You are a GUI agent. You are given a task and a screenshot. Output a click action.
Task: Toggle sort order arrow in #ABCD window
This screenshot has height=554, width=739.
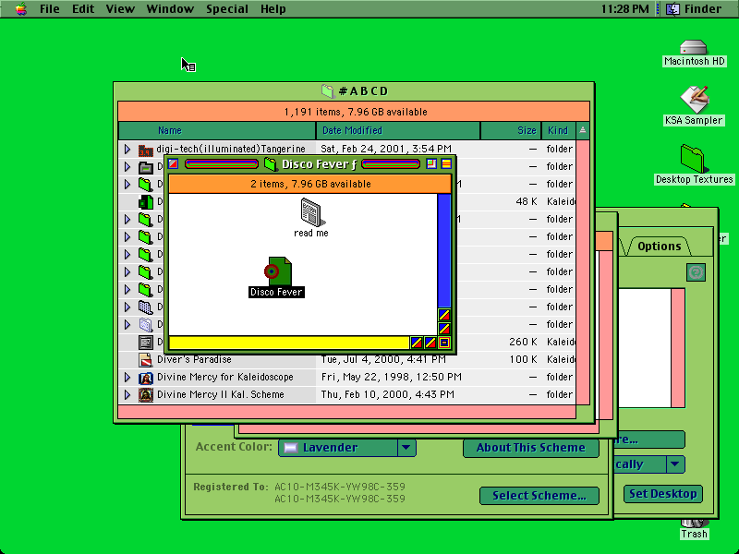pyautogui.click(x=583, y=130)
